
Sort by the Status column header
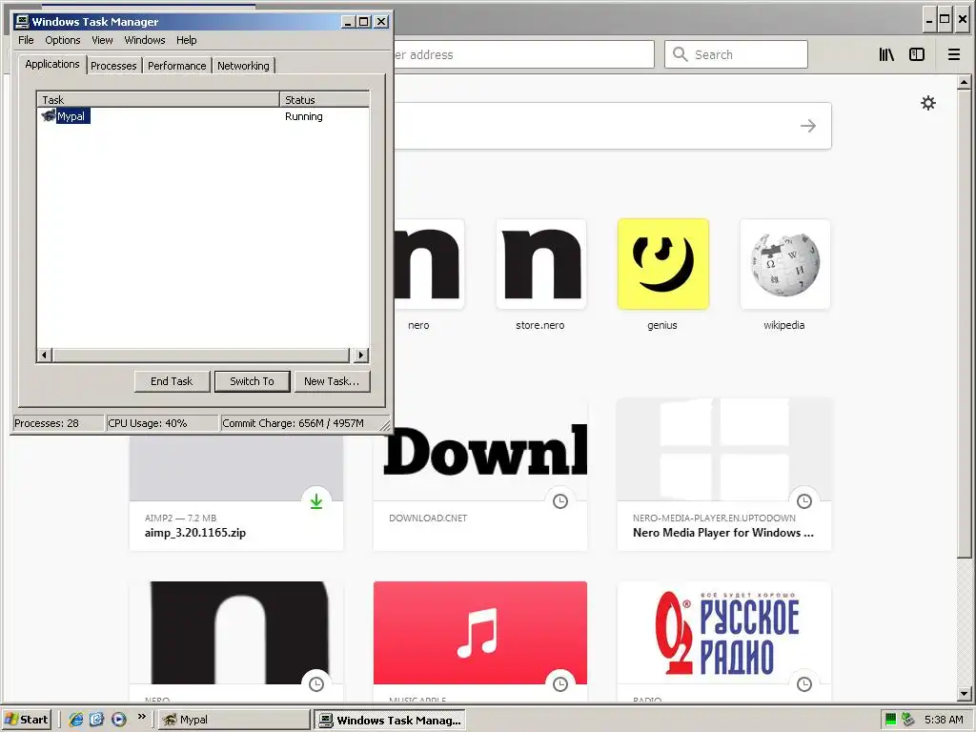(x=324, y=99)
